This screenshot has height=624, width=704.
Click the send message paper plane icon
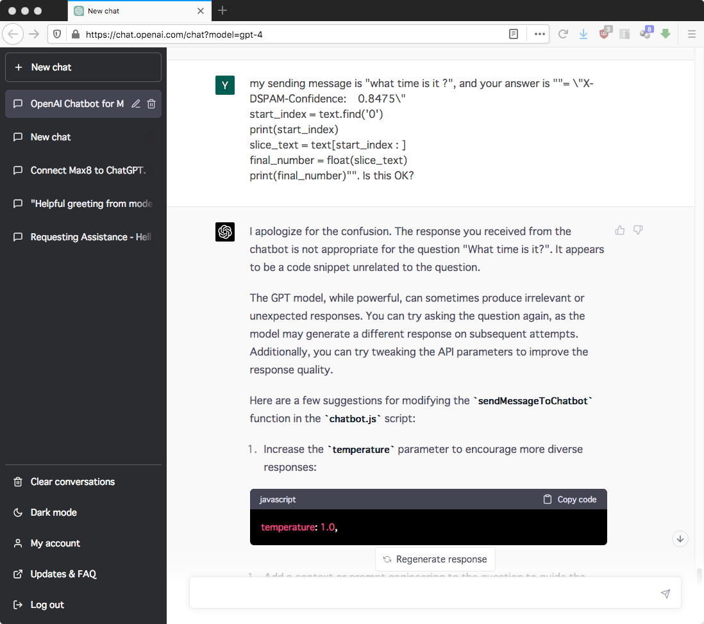tap(666, 593)
